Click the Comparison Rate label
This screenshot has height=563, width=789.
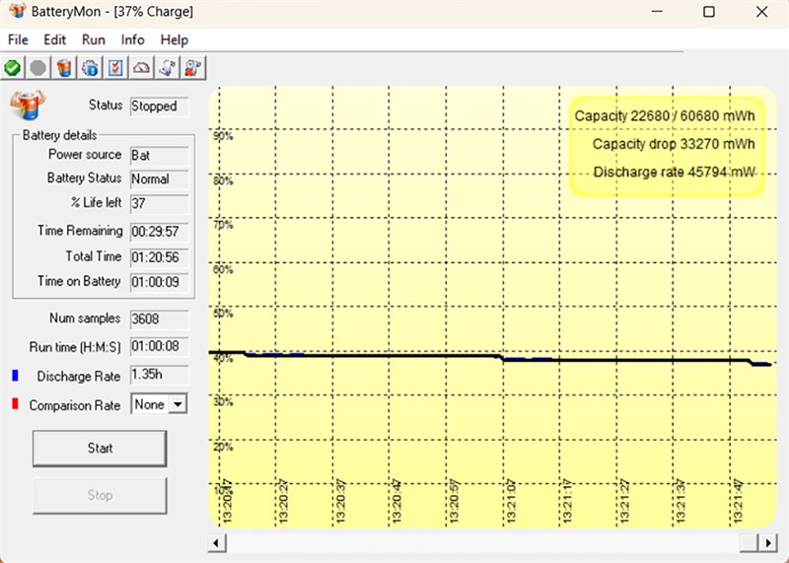(75, 405)
